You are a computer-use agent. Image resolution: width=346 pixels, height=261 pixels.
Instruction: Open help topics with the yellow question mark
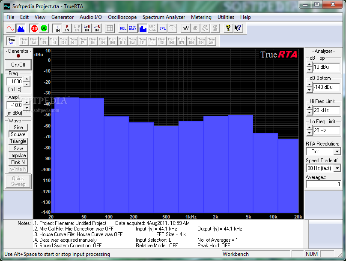click(228, 28)
